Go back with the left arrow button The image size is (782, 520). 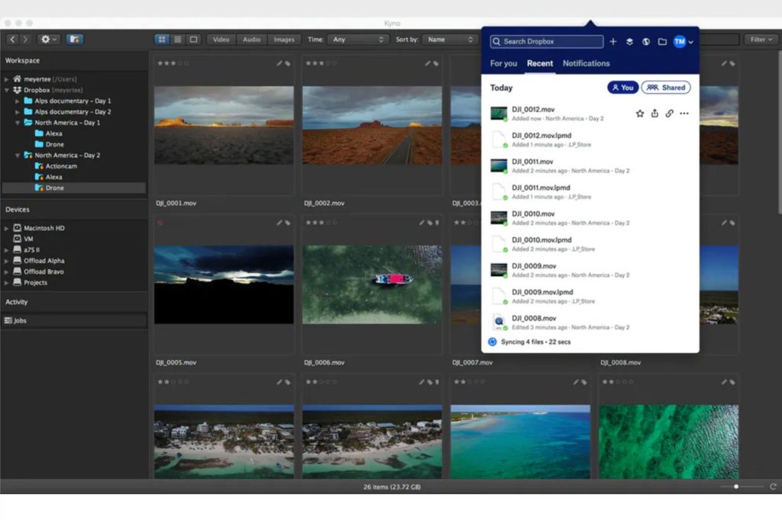12,40
